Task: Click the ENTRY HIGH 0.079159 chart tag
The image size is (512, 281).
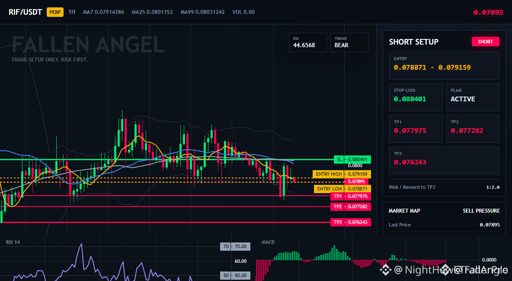Action: tap(342, 174)
